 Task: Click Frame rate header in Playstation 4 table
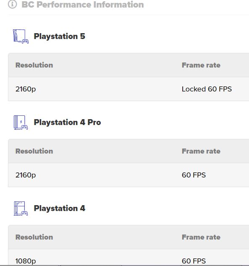click(x=201, y=237)
